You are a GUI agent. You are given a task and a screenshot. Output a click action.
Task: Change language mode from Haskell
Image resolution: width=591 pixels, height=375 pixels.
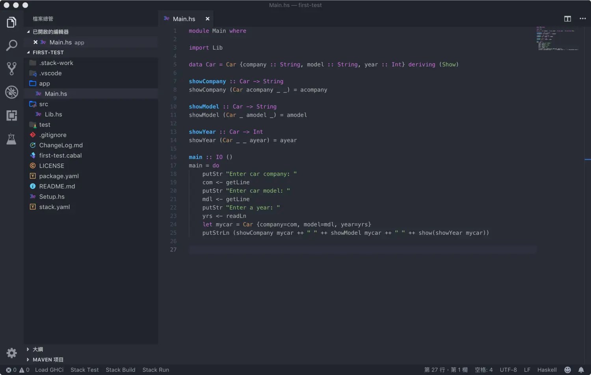(547, 370)
